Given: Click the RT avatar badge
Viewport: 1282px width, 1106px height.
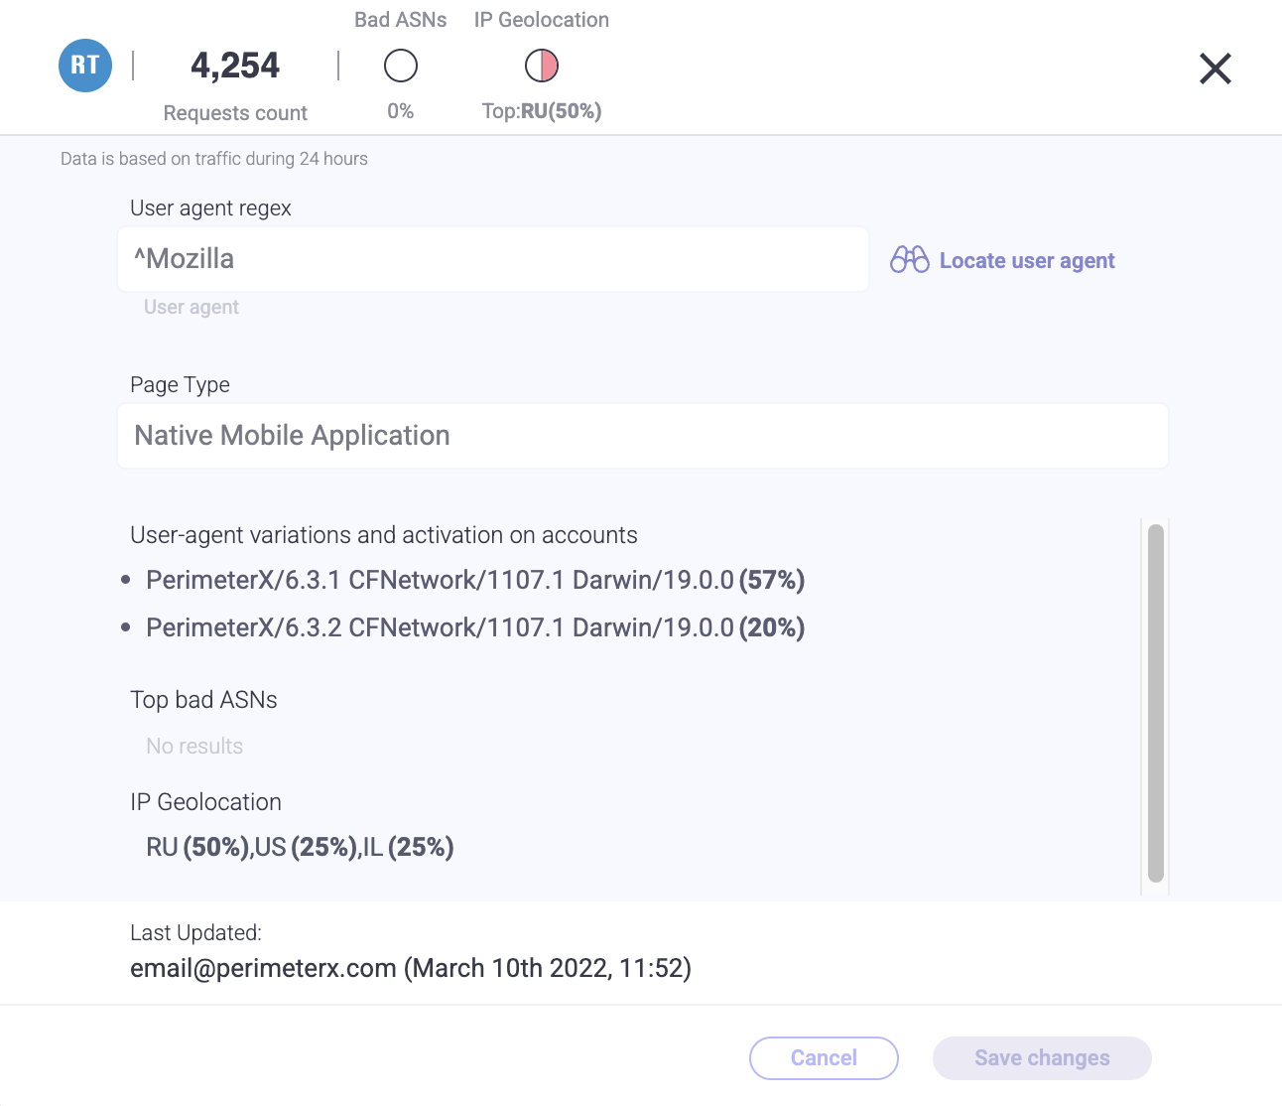Looking at the screenshot, I should pos(85,66).
